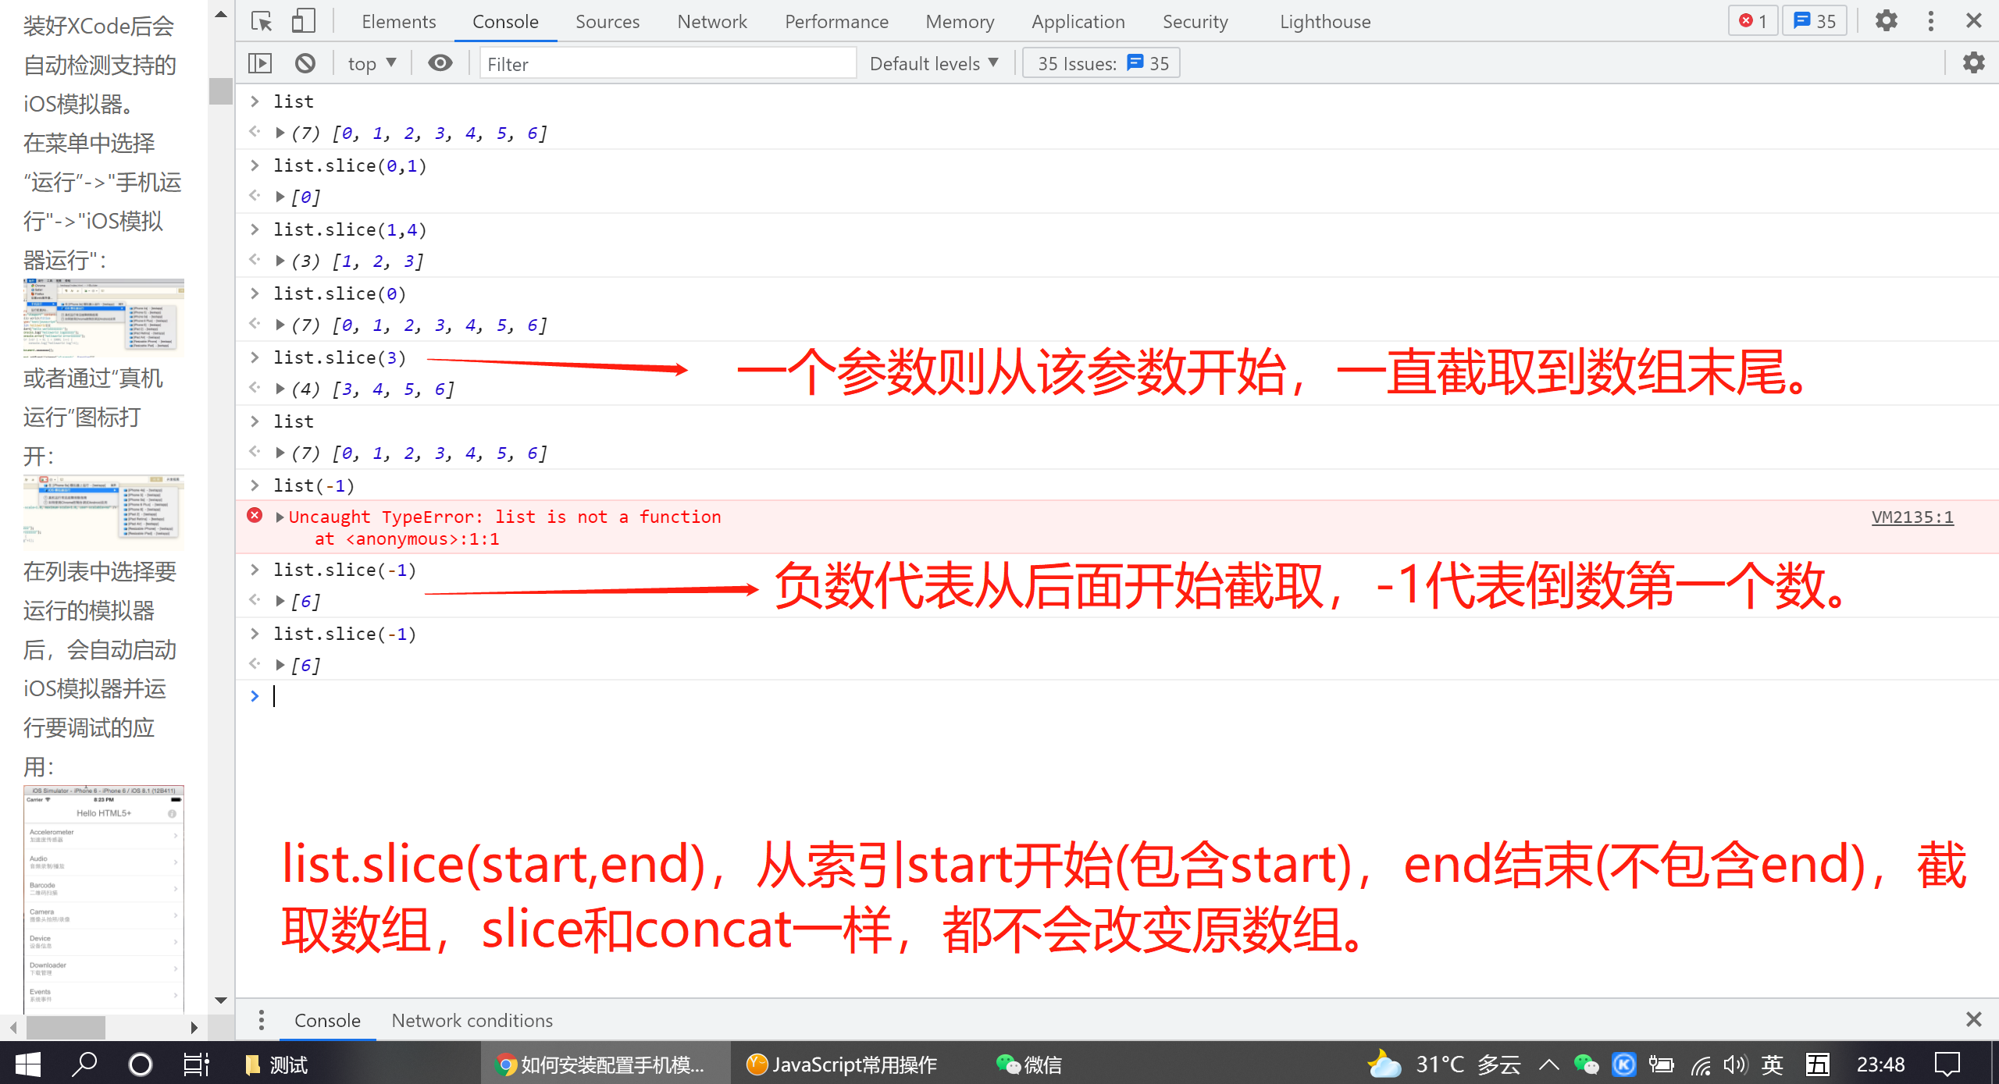1999x1084 pixels.
Task: Open DevTools settings gear in the top bar
Action: 1887,21
